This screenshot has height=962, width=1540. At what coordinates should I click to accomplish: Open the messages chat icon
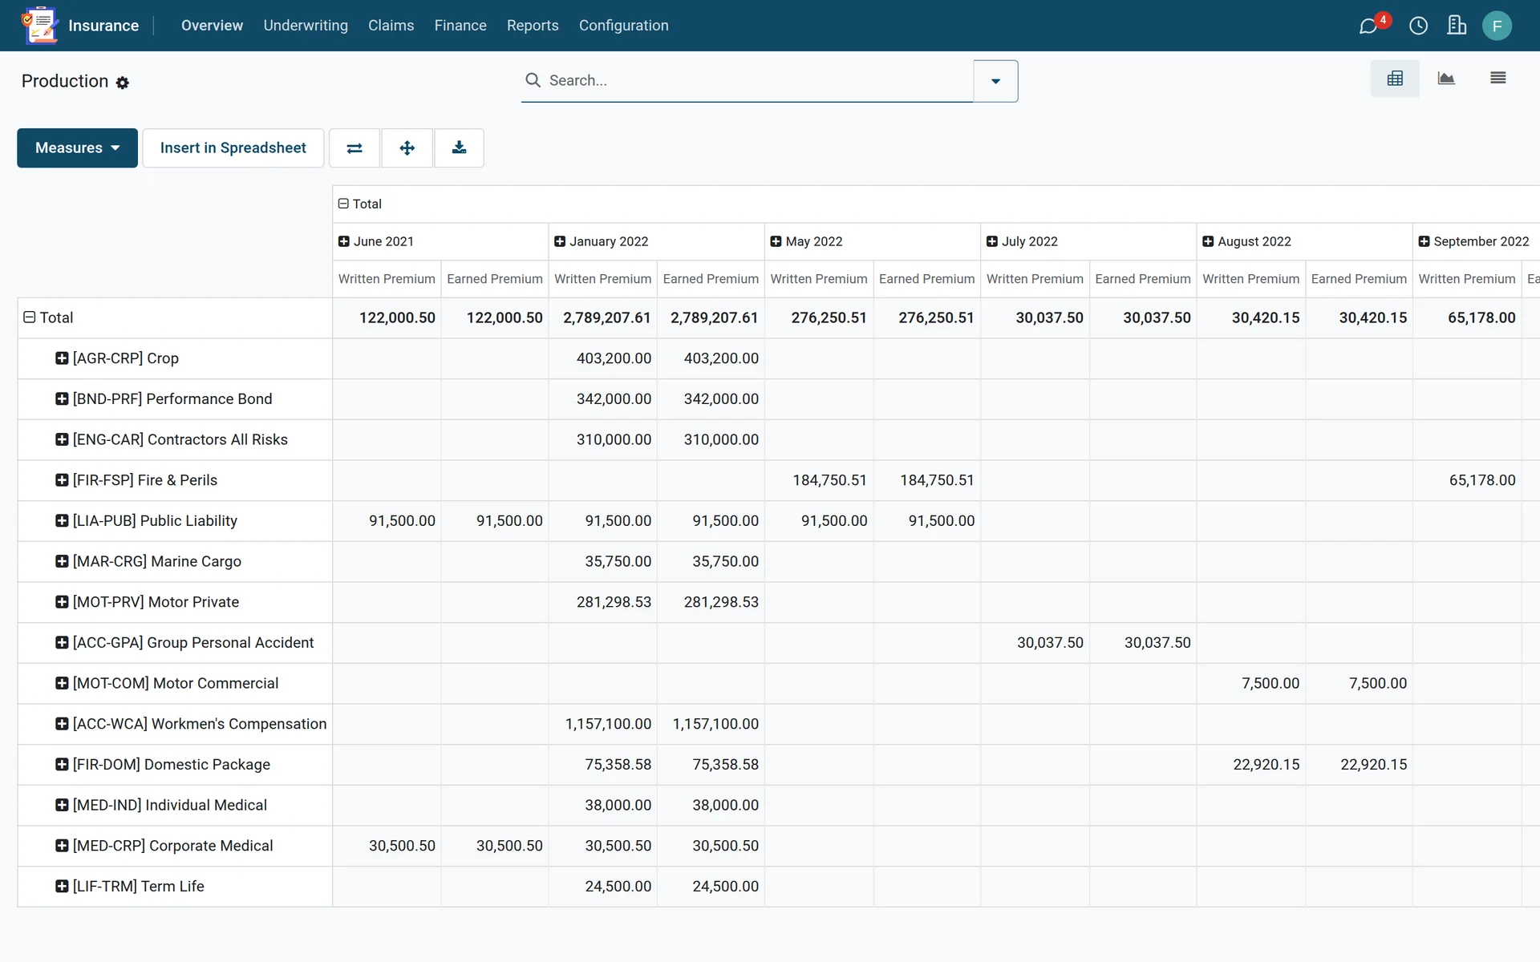coord(1368,26)
